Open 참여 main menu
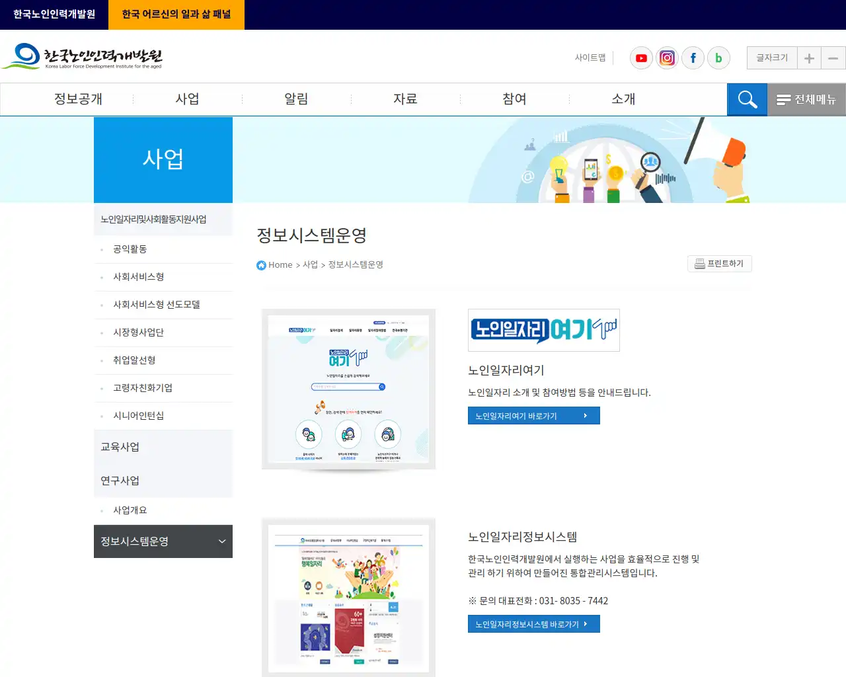 (x=514, y=99)
